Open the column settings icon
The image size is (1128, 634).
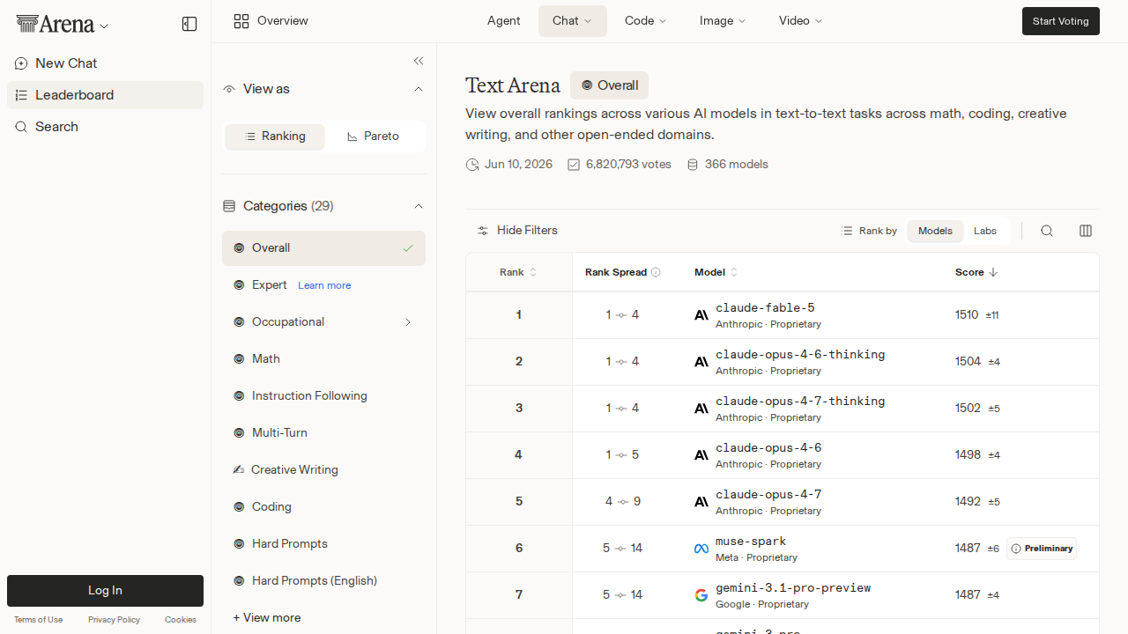click(1086, 231)
